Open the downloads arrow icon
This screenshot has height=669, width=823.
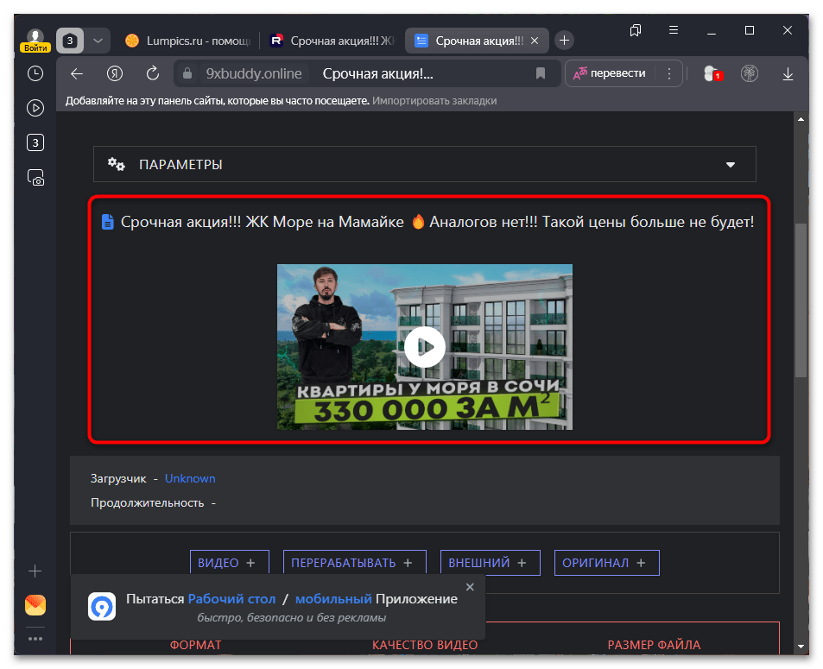[788, 74]
